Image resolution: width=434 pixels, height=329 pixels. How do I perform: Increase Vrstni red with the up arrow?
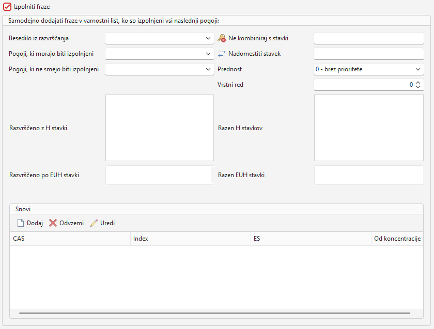[x=418, y=83]
